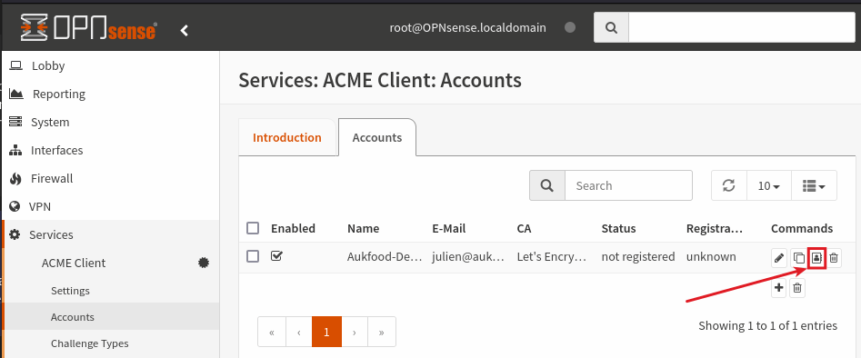Sort the table by the Name column

(363, 228)
